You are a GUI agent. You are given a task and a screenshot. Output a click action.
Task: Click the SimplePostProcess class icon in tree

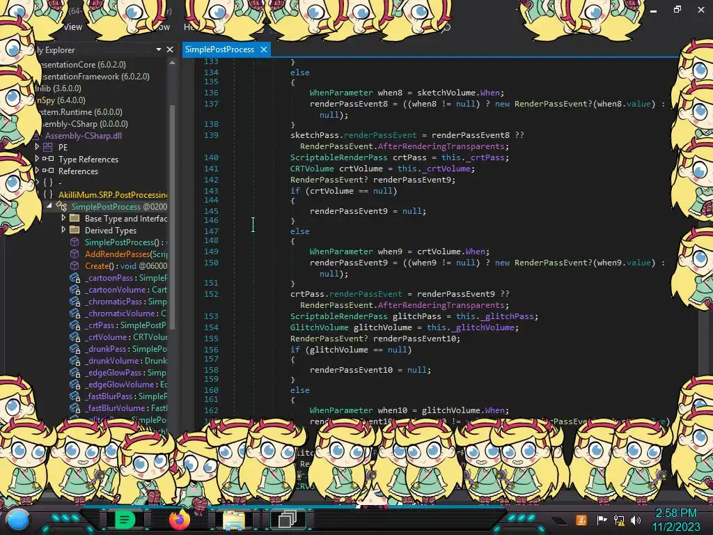[x=61, y=206]
